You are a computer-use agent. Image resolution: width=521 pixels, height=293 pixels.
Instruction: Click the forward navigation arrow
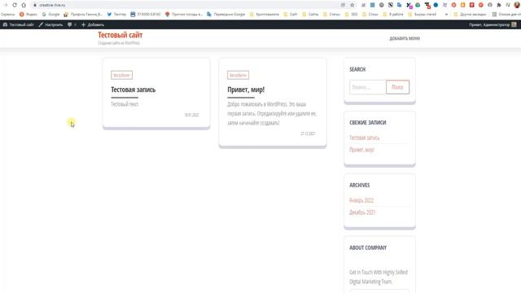6,5
